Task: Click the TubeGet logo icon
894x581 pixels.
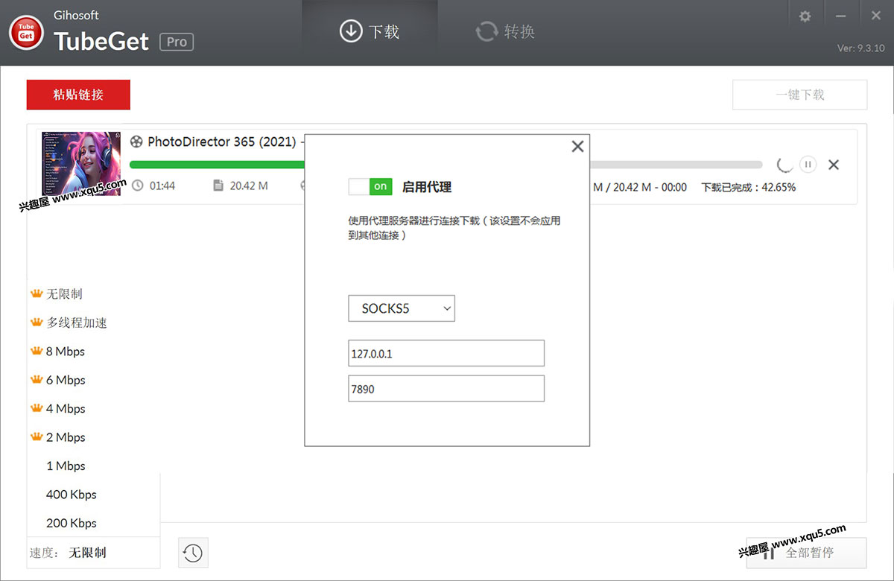Action: (x=26, y=32)
